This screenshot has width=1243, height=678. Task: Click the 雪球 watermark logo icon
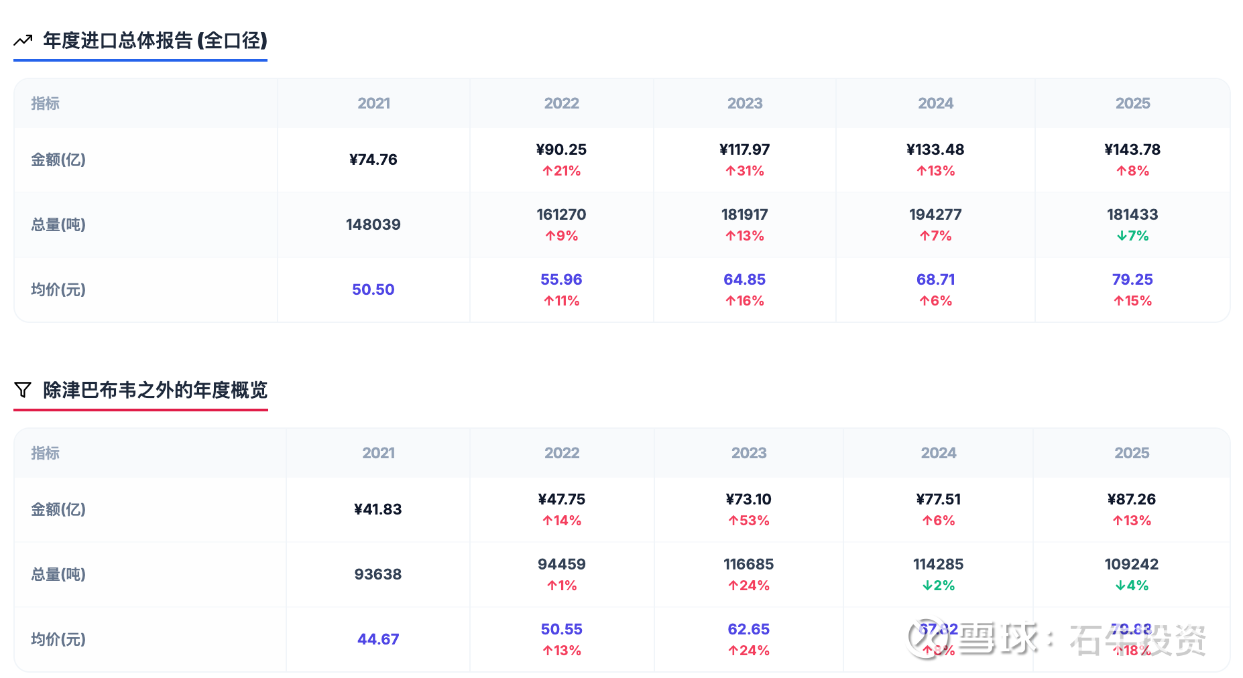click(925, 638)
